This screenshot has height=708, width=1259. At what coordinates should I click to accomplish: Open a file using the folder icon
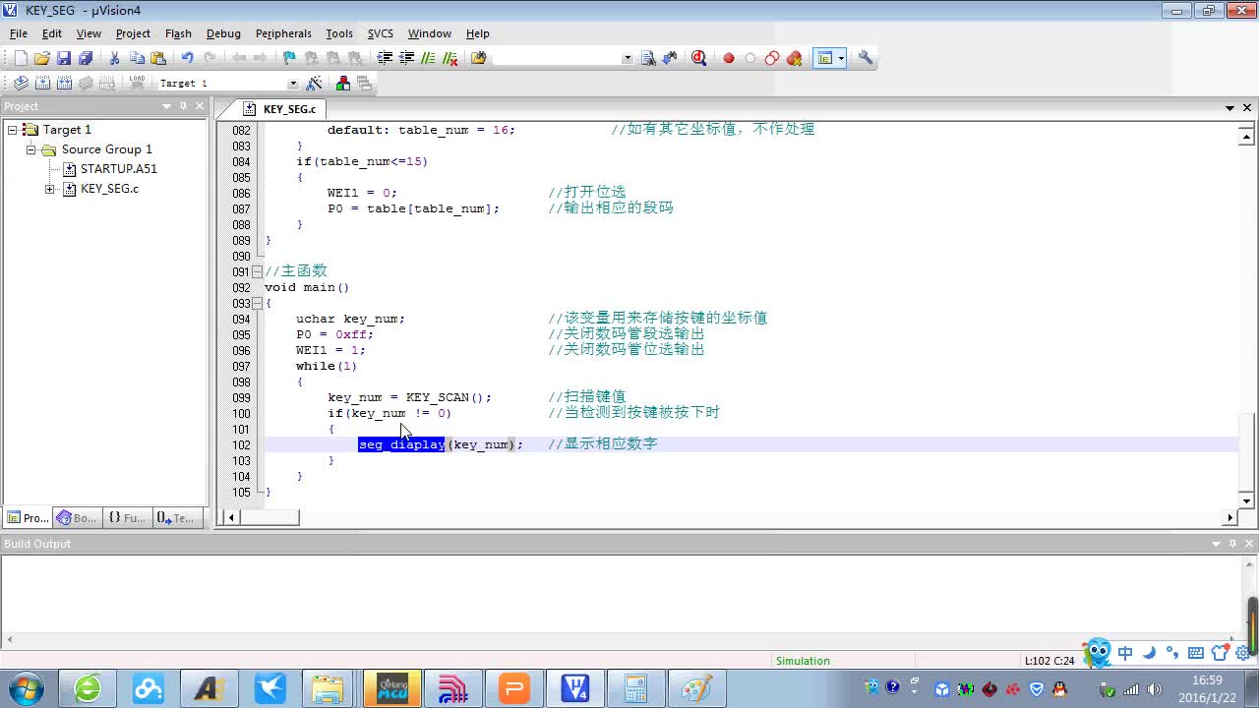(42, 58)
